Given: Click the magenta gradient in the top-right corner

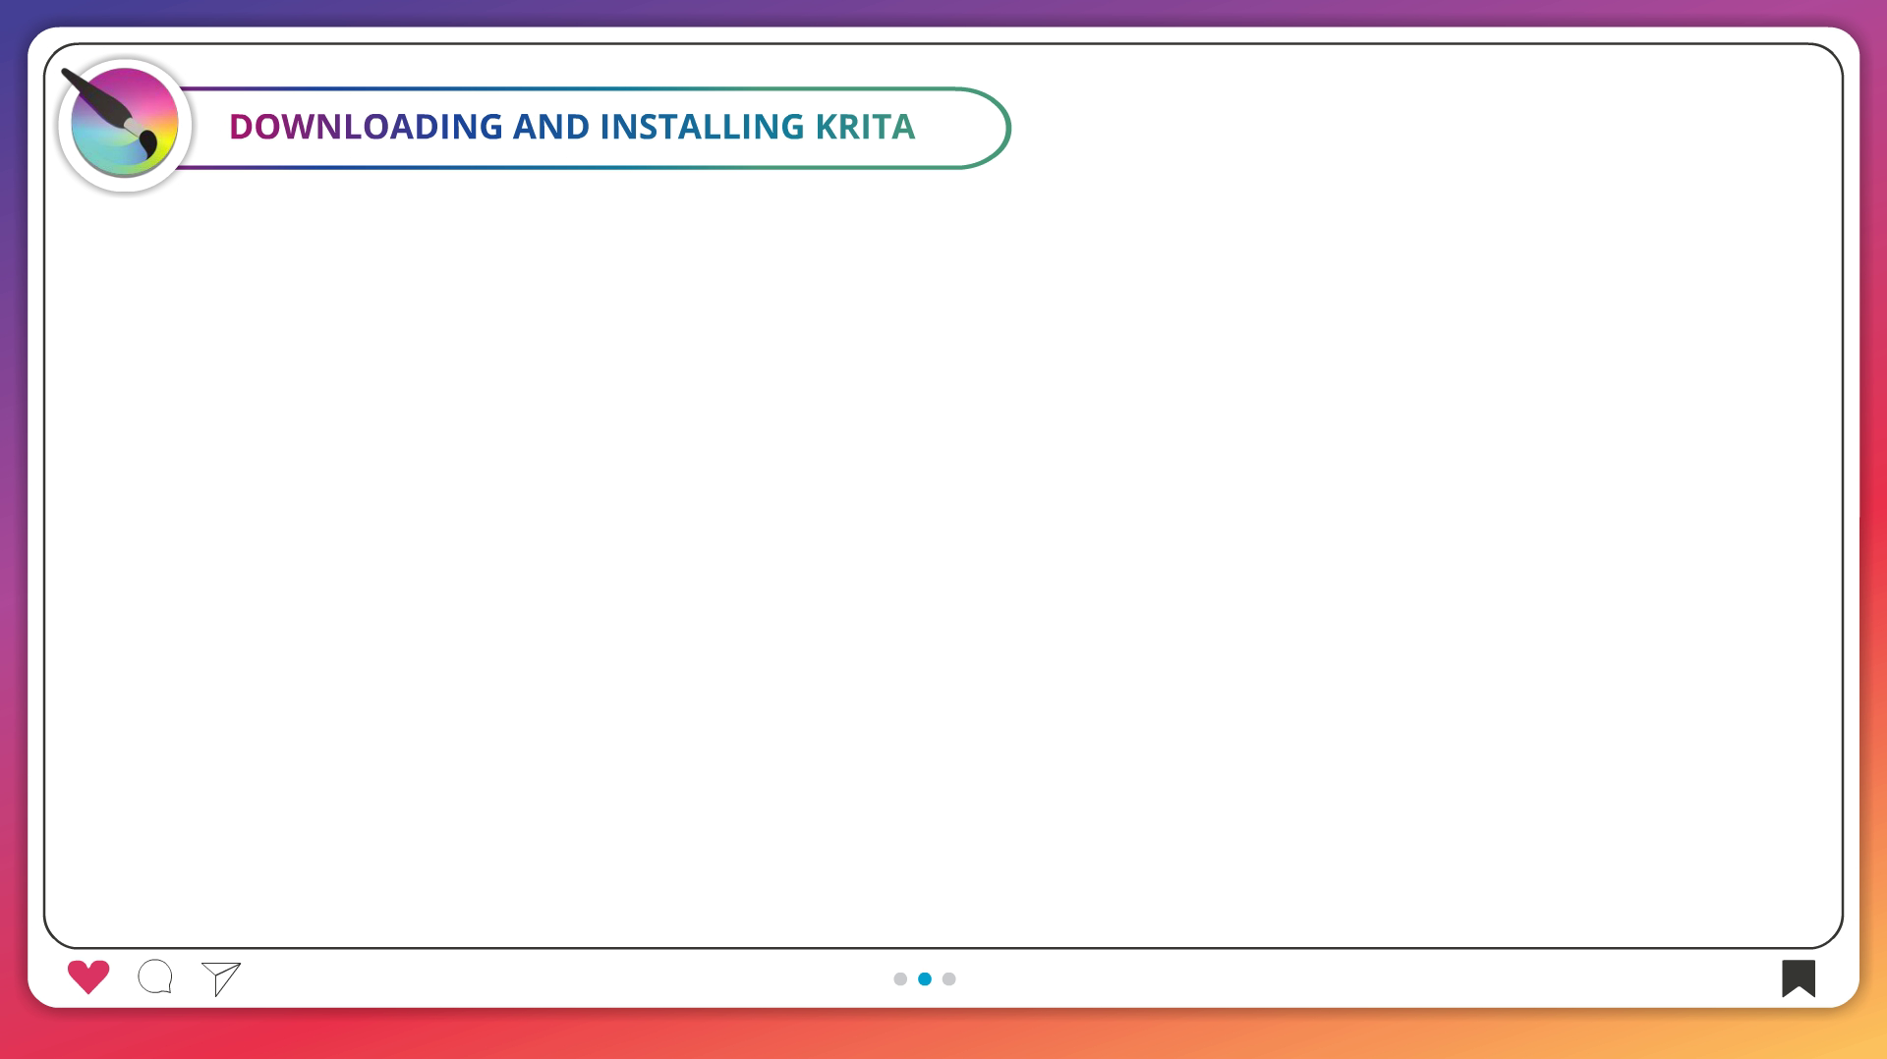Looking at the screenshot, I should click(1872, 12).
